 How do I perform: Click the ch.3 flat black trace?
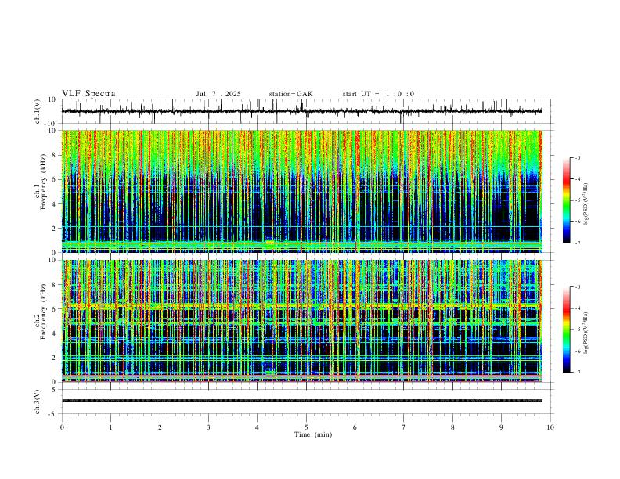(x=301, y=401)
